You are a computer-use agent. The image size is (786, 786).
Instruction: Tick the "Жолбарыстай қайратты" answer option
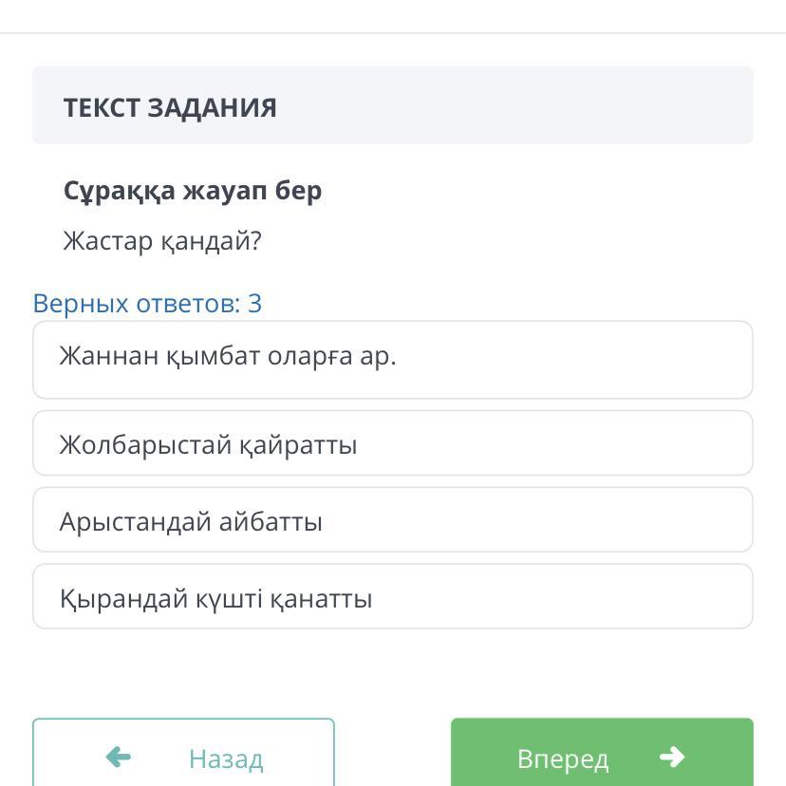pos(393,443)
